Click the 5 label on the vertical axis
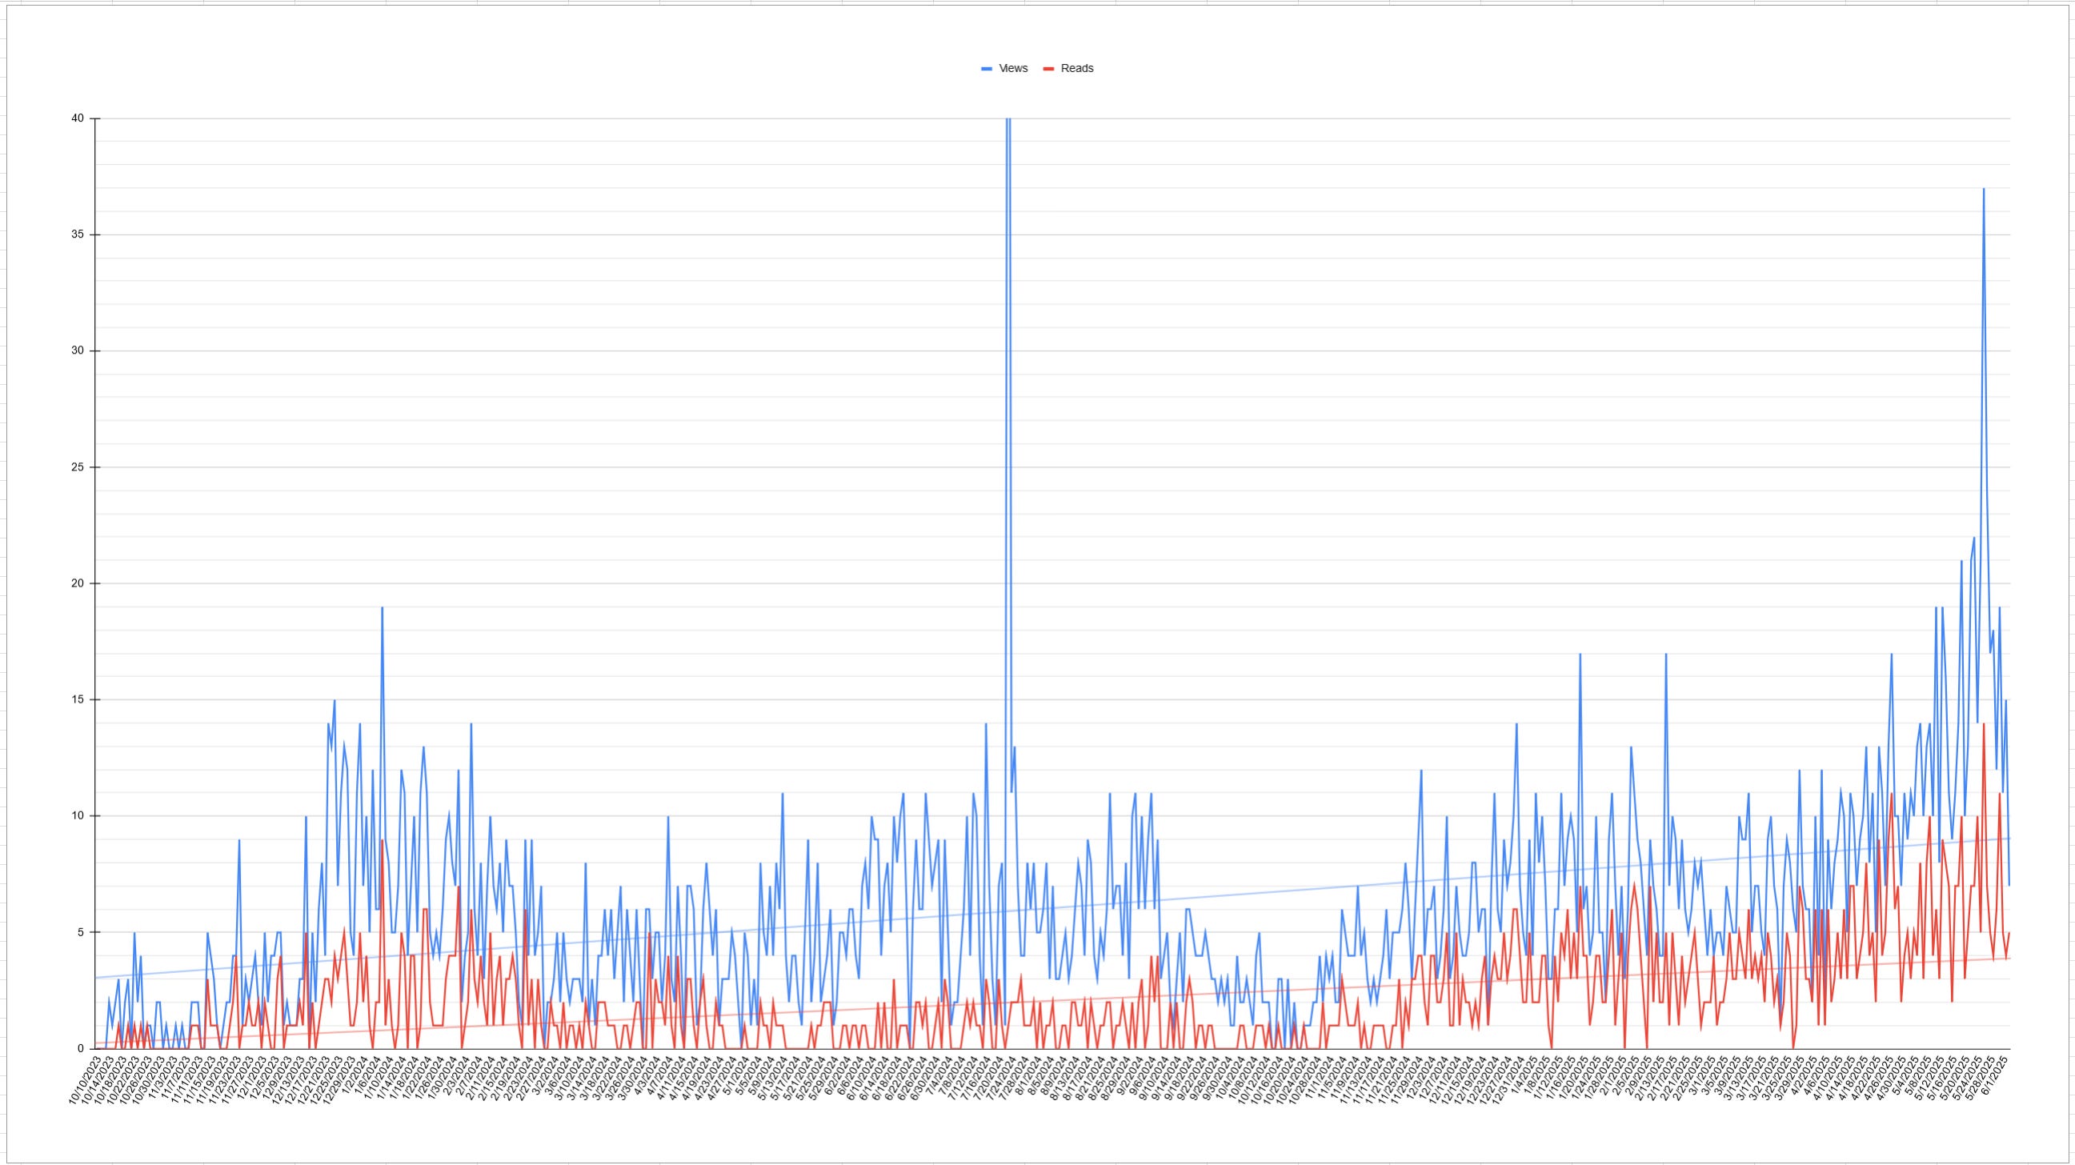Image resolution: width=2075 pixels, height=1165 pixels. [x=81, y=932]
